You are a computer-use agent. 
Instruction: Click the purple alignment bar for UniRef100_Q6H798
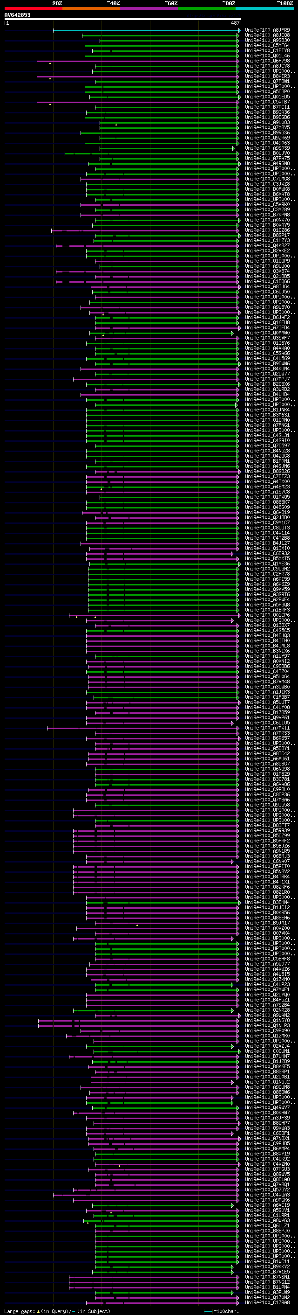click(x=138, y=61)
